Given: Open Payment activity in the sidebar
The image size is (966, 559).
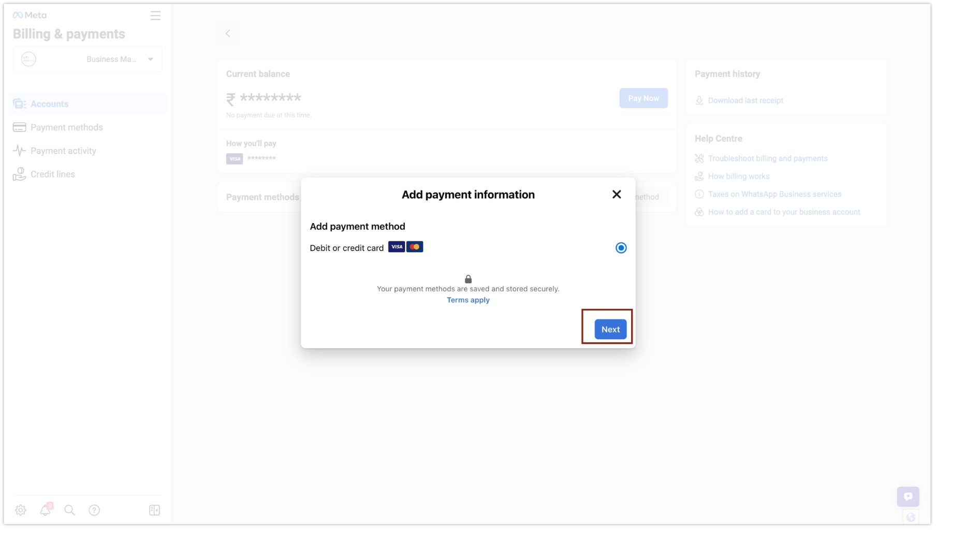Looking at the screenshot, I should tap(63, 150).
